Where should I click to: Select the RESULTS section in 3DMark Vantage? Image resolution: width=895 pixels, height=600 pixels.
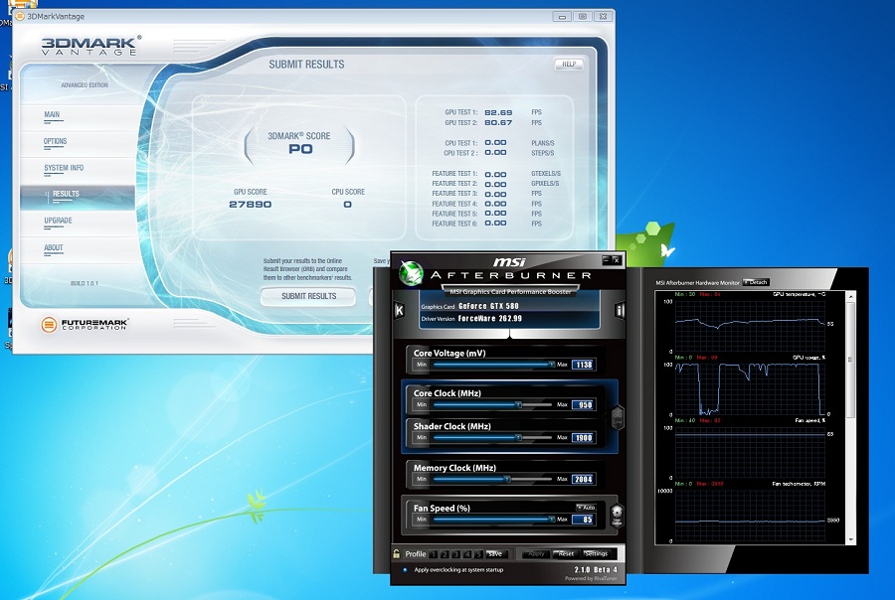tap(77, 196)
